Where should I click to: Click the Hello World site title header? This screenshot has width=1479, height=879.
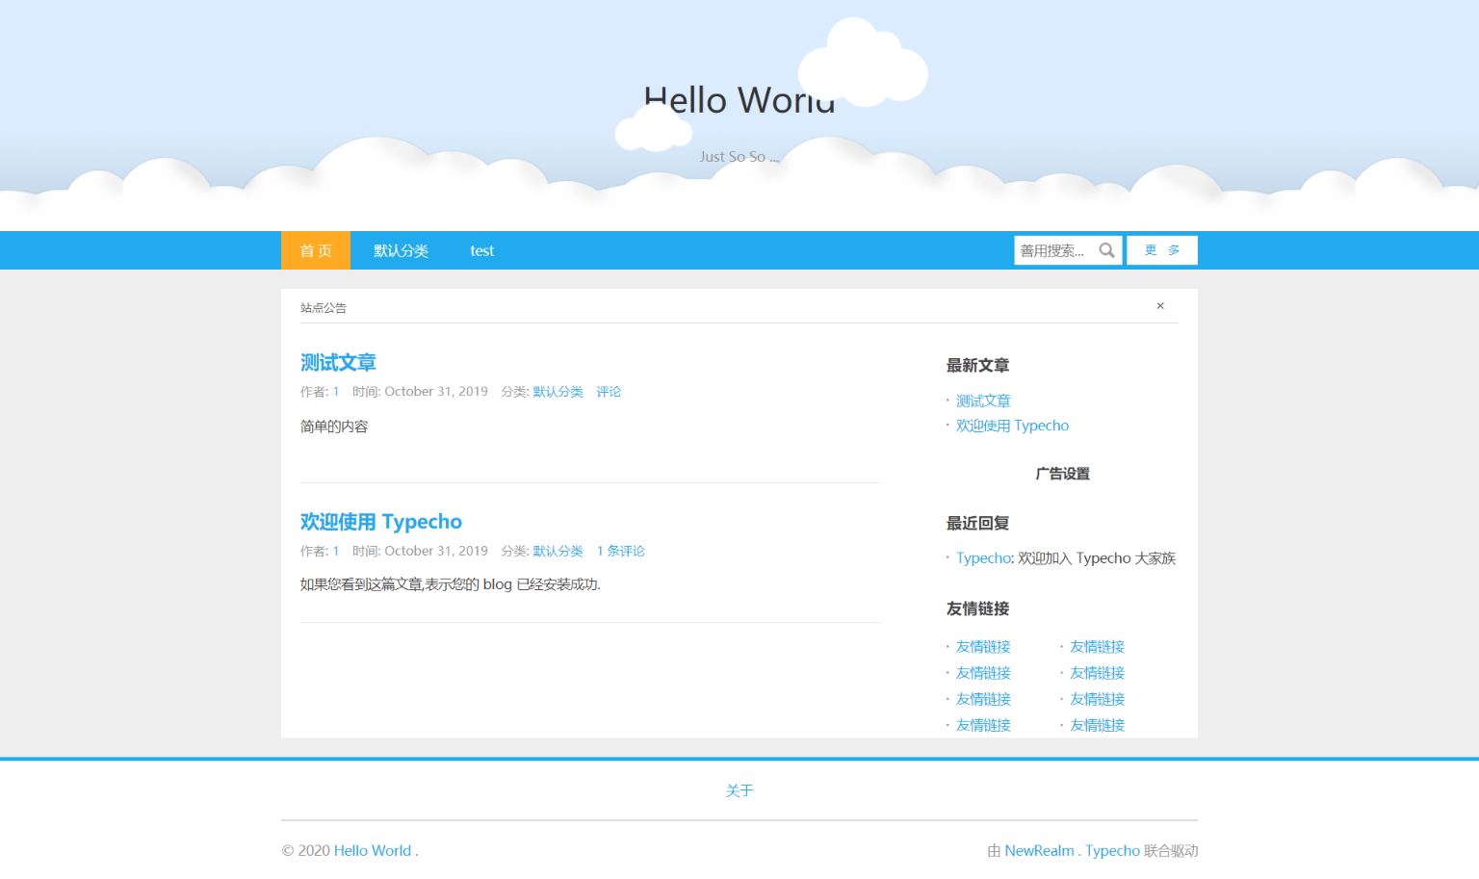coord(739,100)
